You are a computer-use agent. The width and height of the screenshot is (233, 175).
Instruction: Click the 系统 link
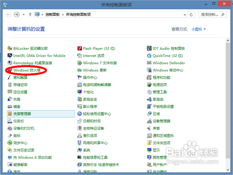pos(87,150)
